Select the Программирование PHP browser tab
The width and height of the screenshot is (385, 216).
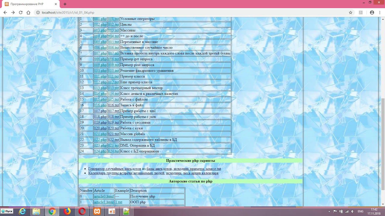[x=30, y=4]
